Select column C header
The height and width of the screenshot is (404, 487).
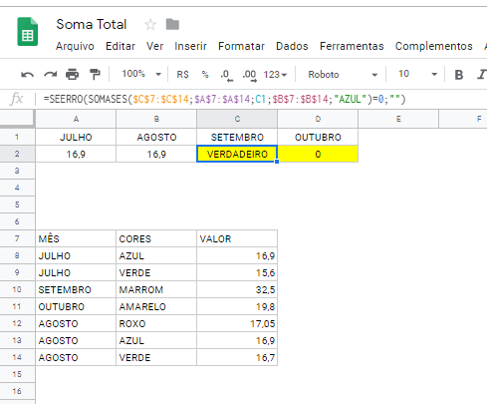point(237,119)
